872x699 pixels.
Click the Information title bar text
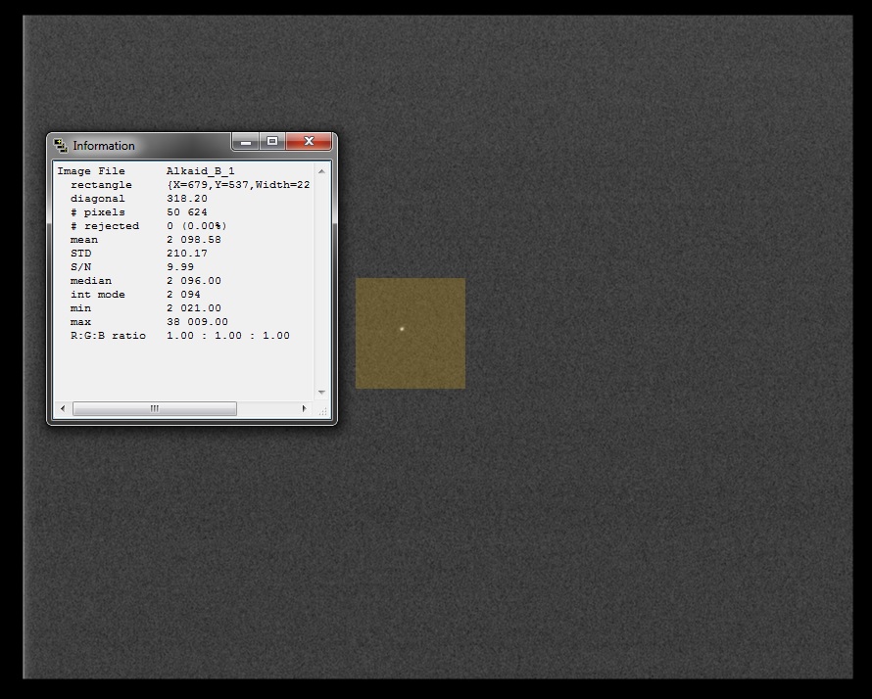click(104, 146)
